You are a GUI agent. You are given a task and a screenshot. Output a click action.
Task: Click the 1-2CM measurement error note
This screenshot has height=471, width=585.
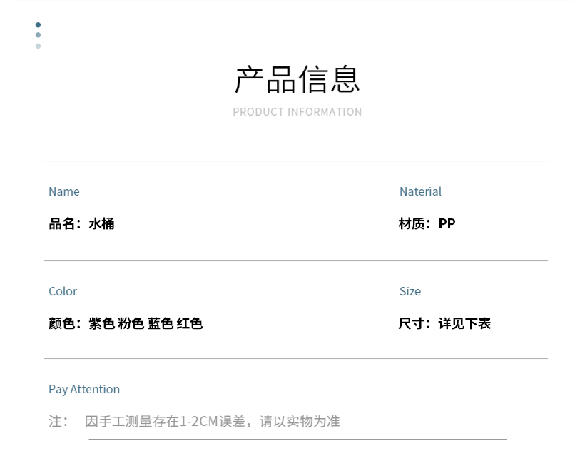tap(213, 421)
